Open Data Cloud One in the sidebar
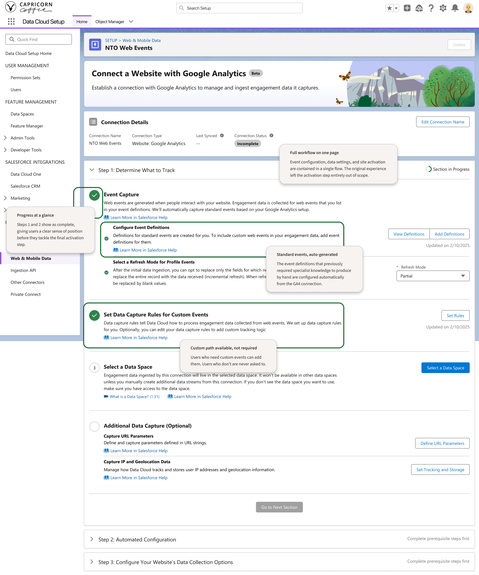Screen dimensions: 479x575 pos(26,174)
